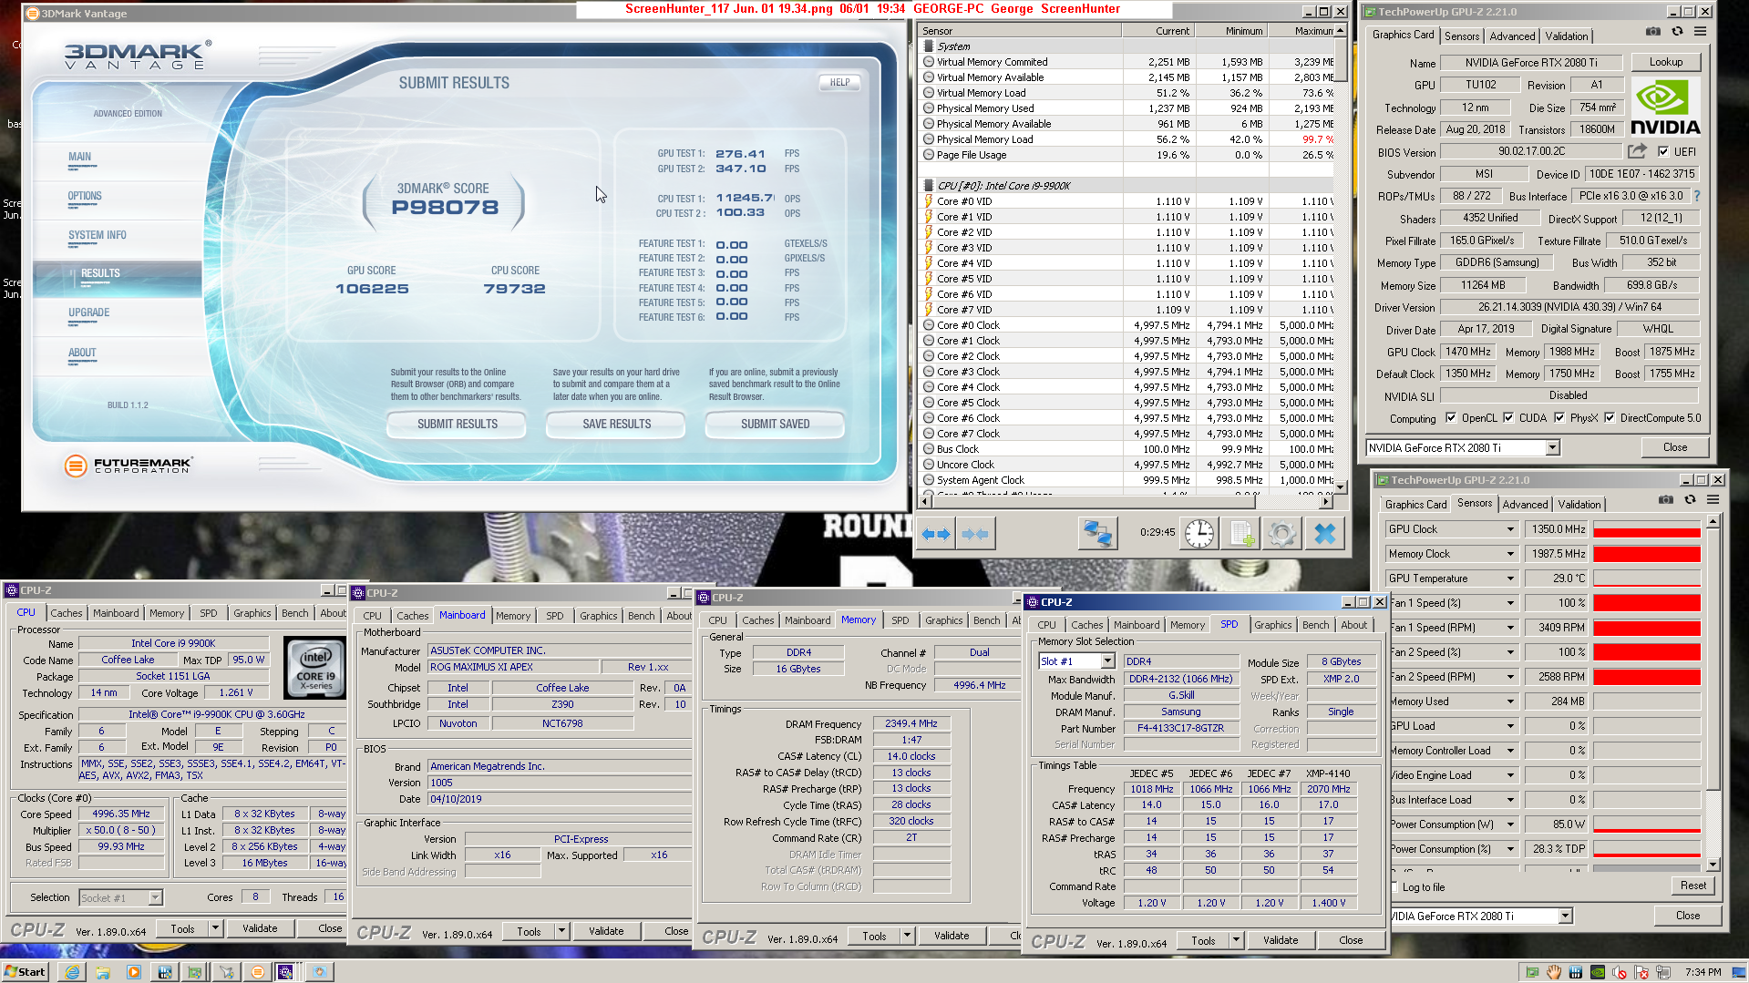Click the Submit Saved button
The width and height of the screenshot is (1749, 983).
tap(775, 425)
